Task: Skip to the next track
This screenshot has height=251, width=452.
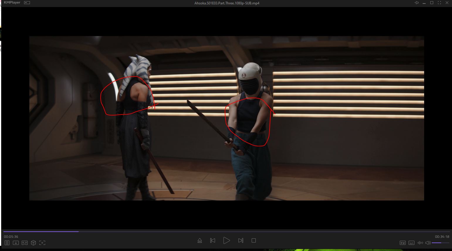Action: coord(241,240)
